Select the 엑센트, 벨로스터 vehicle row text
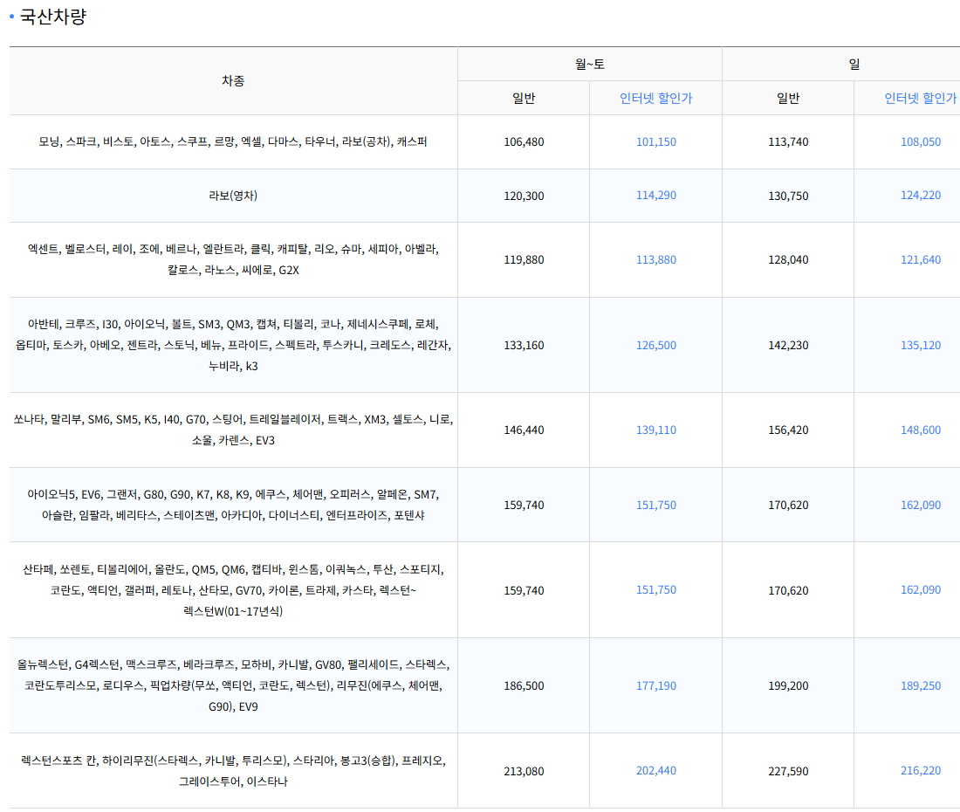Screen dimensions: 960x812 [233, 259]
